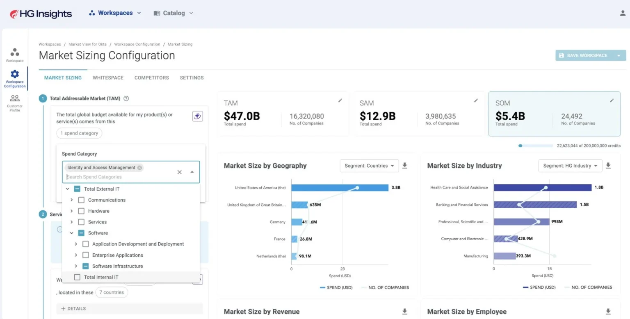Open the user account icon
This screenshot has height=319, width=630.
pos(623,13)
